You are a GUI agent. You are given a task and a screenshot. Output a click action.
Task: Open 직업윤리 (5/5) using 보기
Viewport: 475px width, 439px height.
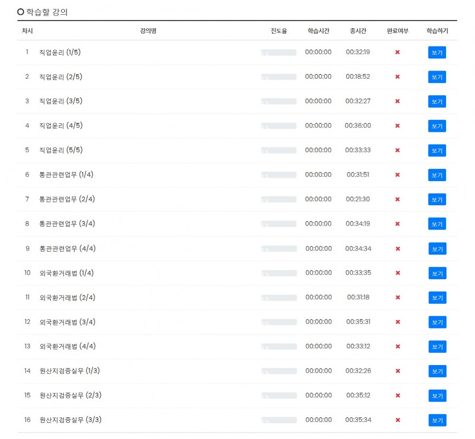coord(437,150)
